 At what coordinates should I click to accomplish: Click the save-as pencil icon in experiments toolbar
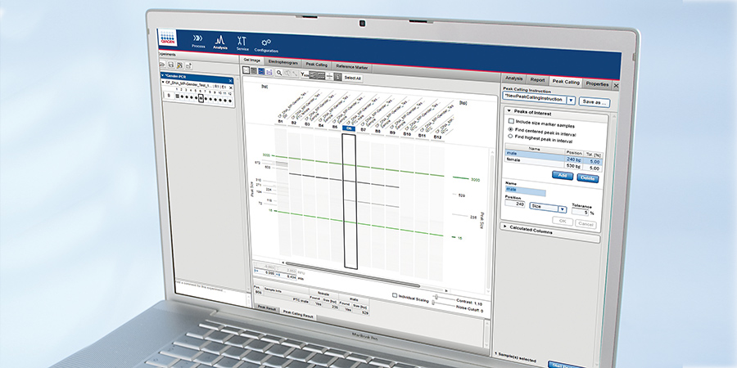point(179,65)
